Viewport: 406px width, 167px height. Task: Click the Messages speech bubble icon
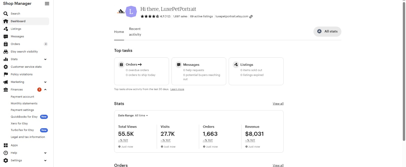6,36
